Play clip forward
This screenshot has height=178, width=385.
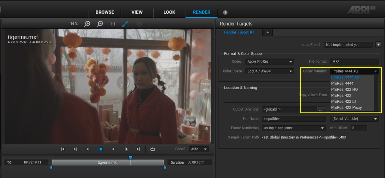[x=113, y=149]
